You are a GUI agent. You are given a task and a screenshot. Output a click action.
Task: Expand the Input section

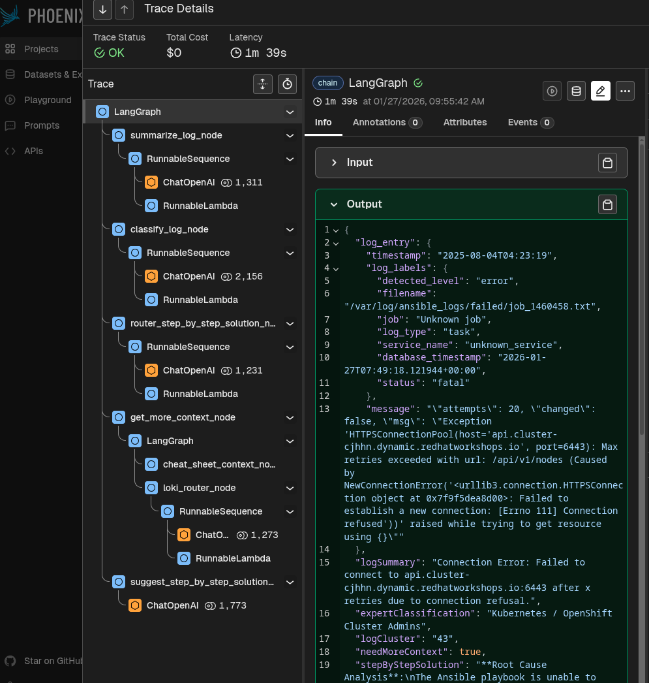334,163
